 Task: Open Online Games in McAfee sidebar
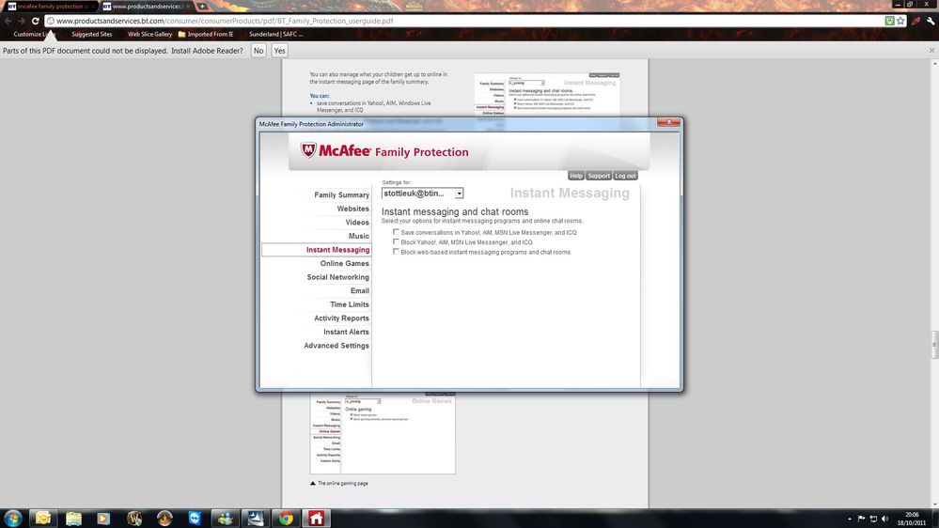tap(344, 263)
